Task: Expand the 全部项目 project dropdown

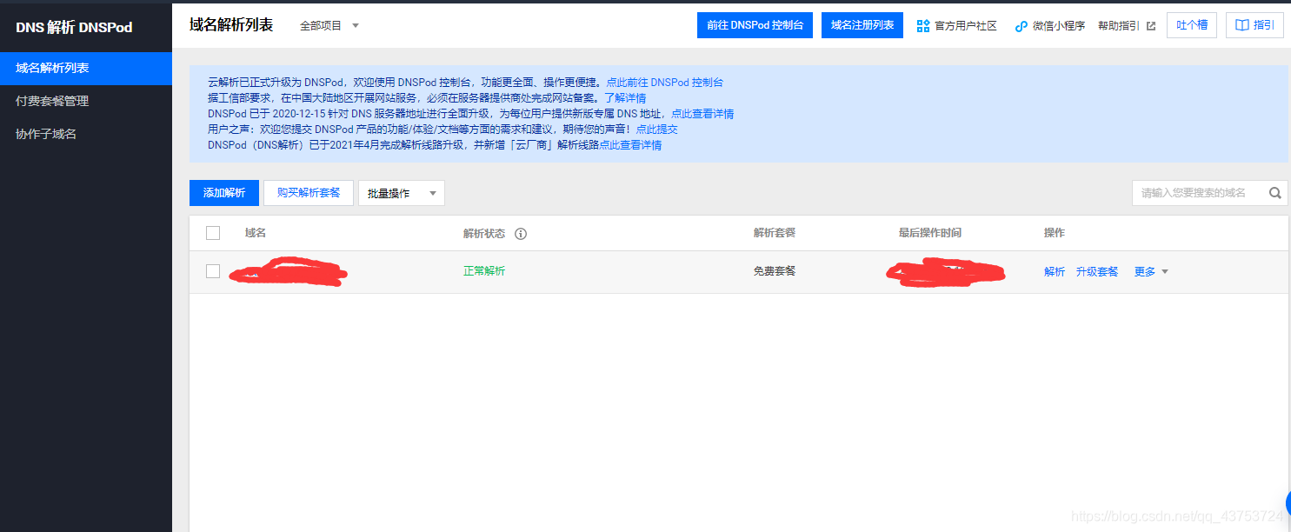Action: pyautogui.click(x=329, y=26)
